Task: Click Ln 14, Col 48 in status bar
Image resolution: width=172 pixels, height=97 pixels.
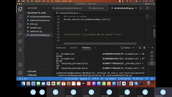Action: (x=71, y=79)
